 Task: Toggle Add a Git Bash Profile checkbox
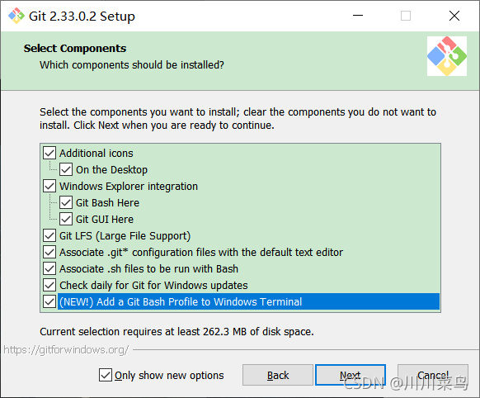coord(49,301)
